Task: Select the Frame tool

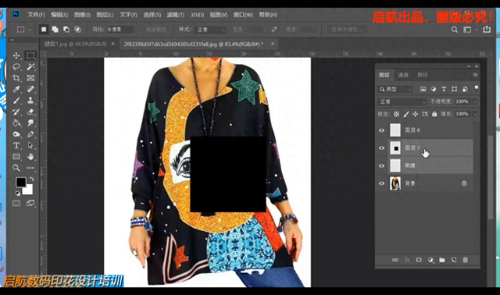Action: click(x=30, y=78)
